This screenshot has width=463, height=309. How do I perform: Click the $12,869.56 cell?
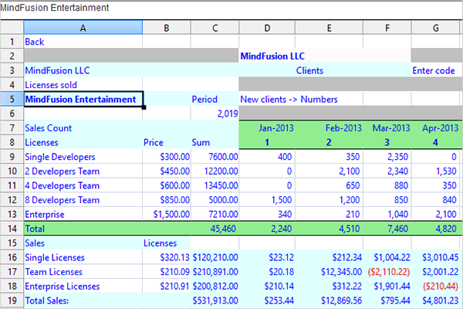pos(329,301)
